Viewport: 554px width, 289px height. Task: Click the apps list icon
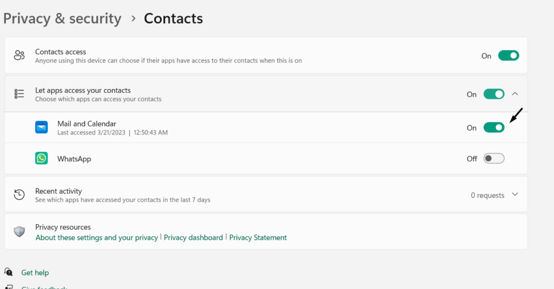point(19,94)
